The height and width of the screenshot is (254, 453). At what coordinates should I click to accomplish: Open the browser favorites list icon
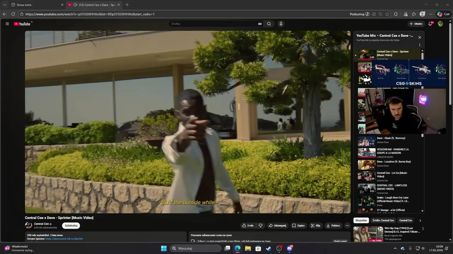[414, 14]
